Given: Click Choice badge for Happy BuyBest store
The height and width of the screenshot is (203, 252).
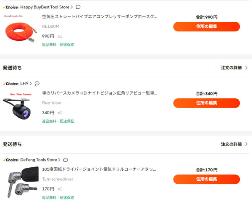Looking at the screenshot, I should [x=10, y=7].
